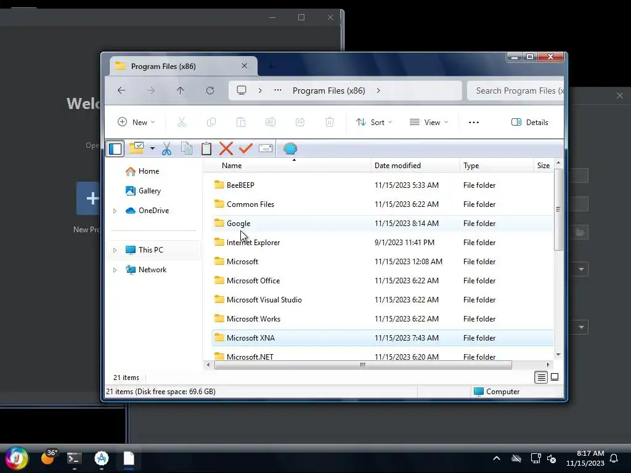Click the monitor icon in address bar

click(242, 91)
